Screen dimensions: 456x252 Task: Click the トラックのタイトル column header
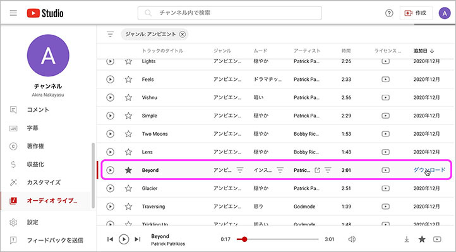(x=162, y=51)
